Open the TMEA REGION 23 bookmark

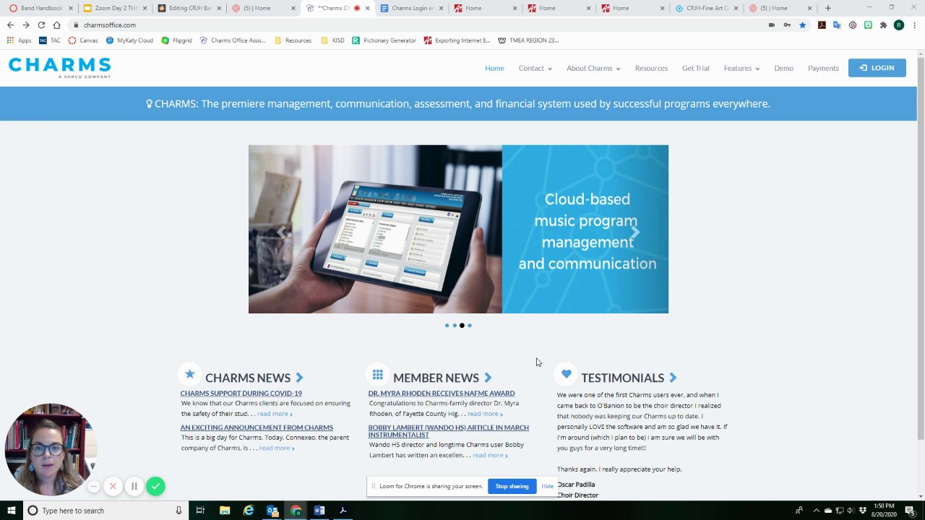(528, 40)
